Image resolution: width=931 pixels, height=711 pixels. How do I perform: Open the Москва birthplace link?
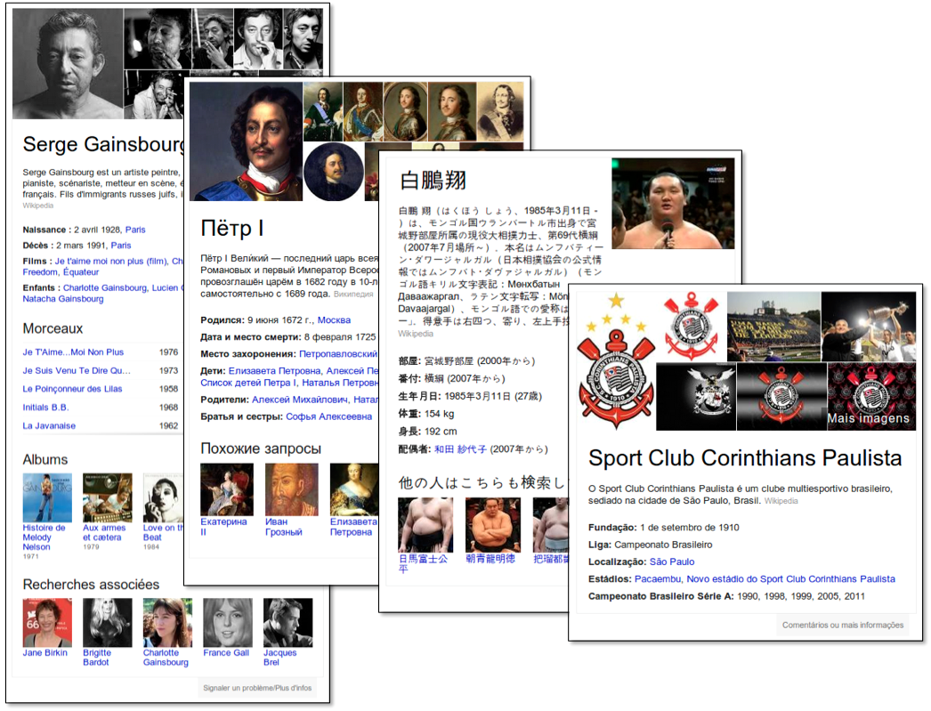tap(334, 319)
